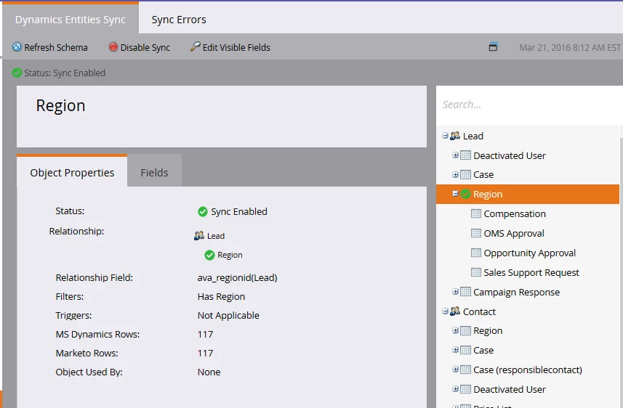The image size is (623, 408).
Task: Collapse the Contact tree node
Action: pos(445,311)
